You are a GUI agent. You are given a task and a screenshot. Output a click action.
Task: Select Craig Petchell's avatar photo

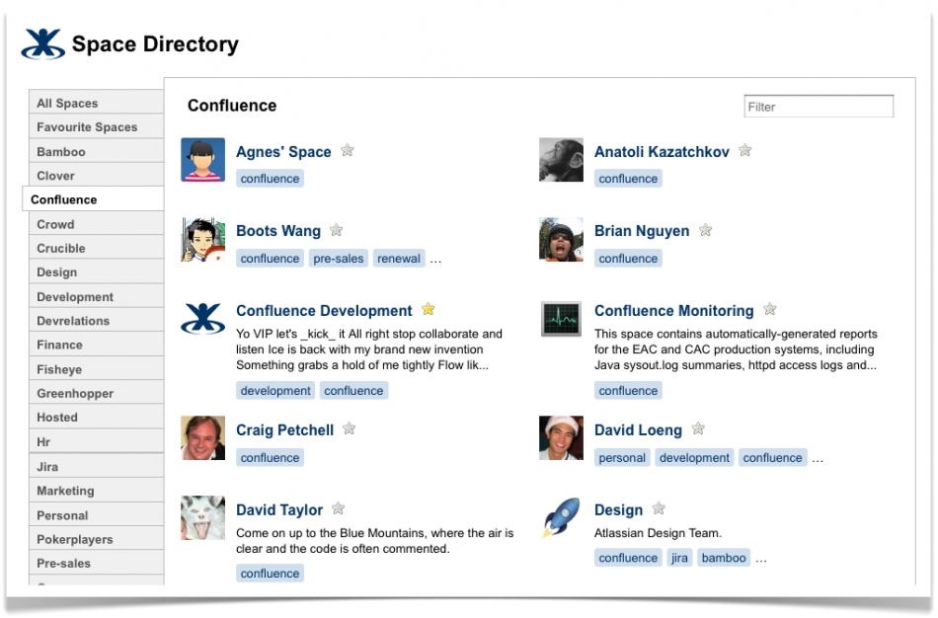(x=202, y=438)
